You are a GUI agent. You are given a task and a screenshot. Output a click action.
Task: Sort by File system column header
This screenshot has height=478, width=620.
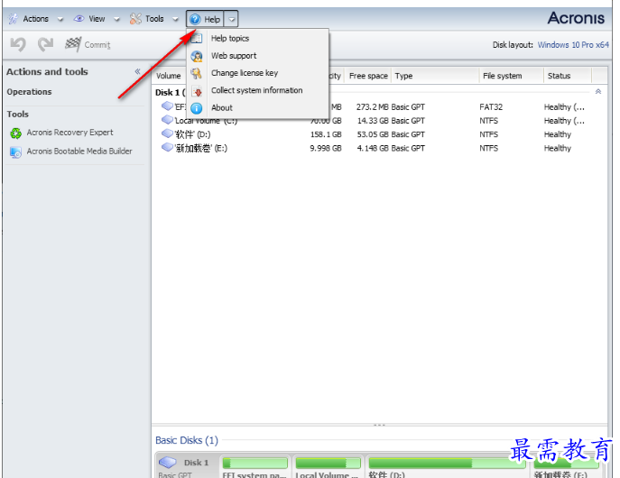[x=502, y=76]
